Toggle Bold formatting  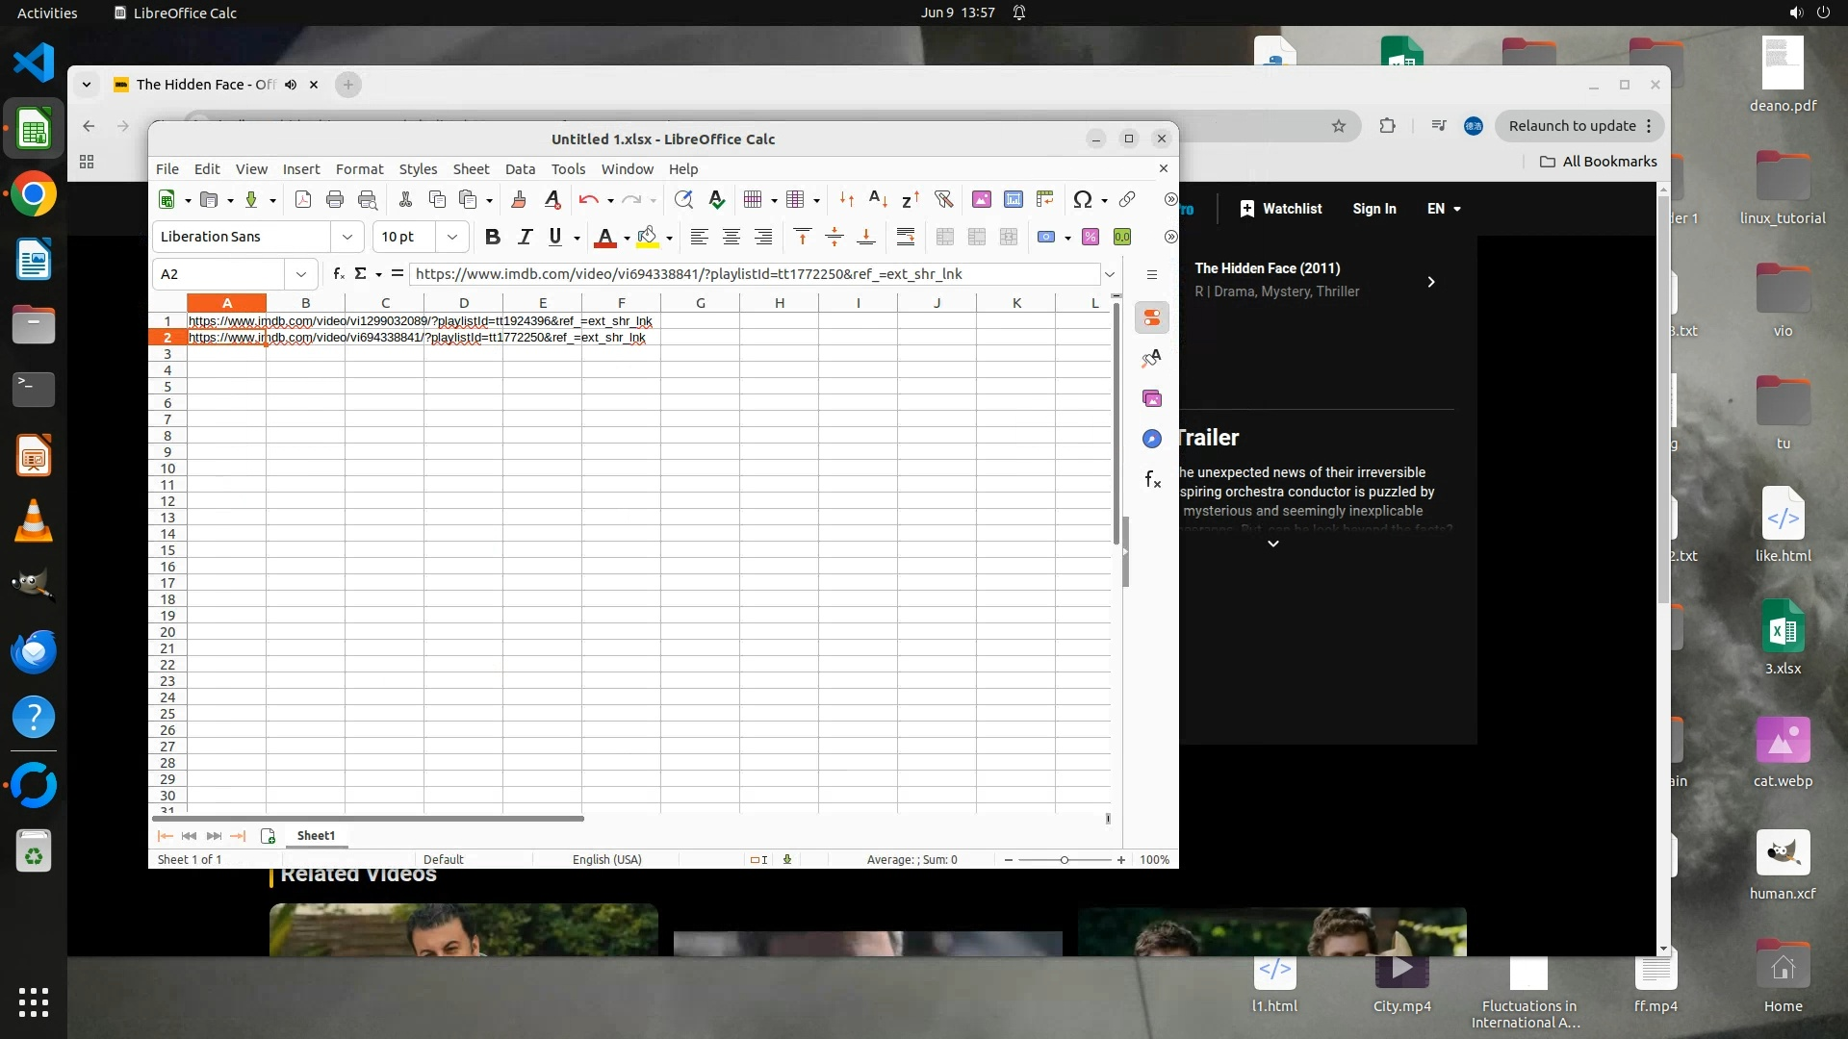(493, 237)
